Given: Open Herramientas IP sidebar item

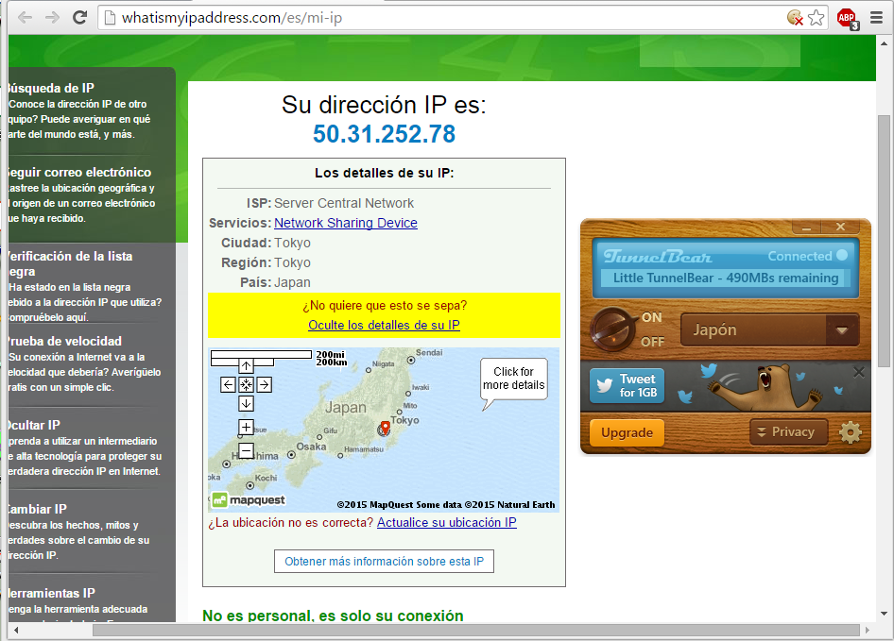Looking at the screenshot, I should click(51, 593).
